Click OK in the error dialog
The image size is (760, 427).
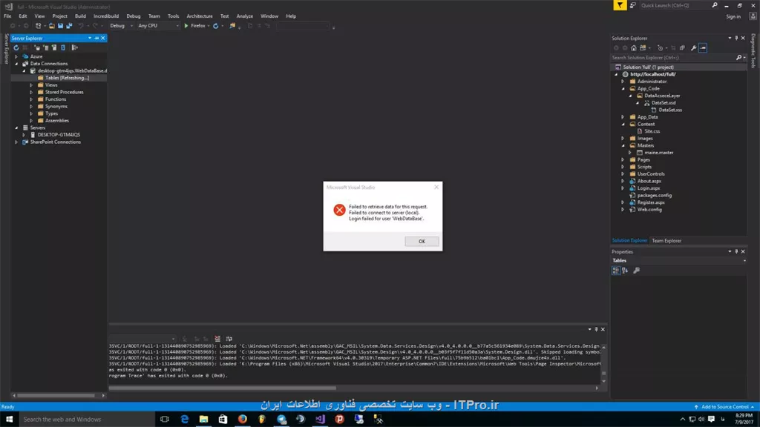[422, 241]
